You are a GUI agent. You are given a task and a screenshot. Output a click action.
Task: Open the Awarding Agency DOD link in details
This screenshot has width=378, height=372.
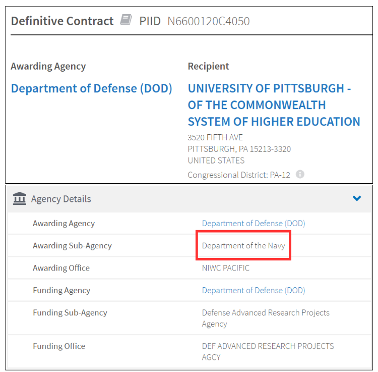click(x=254, y=223)
